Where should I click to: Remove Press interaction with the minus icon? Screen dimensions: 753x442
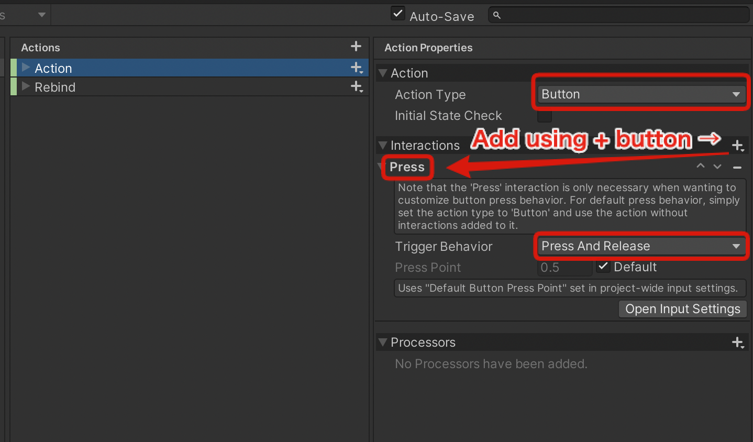click(737, 167)
